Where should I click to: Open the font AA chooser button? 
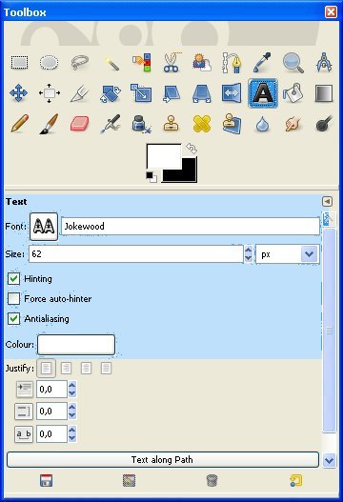[x=44, y=227]
